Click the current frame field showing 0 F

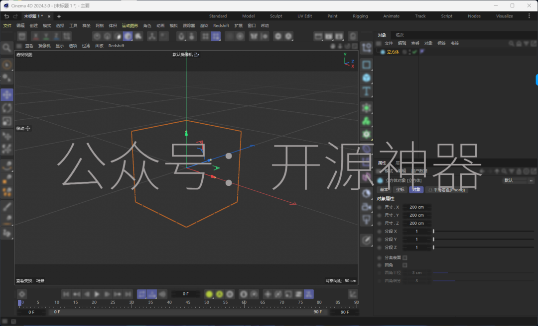click(x=186, y=294)
